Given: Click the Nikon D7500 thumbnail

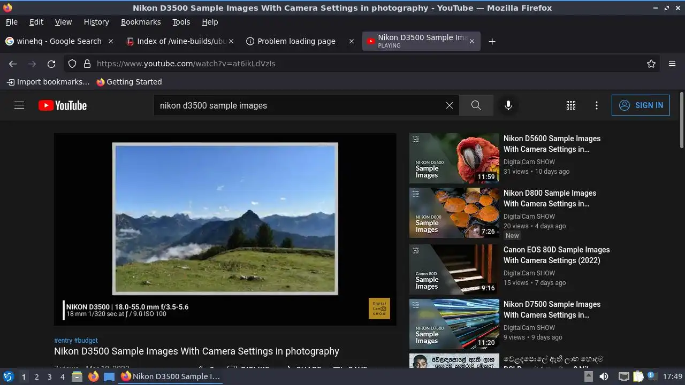Looking at the screenshot, I should click(454, 324).
